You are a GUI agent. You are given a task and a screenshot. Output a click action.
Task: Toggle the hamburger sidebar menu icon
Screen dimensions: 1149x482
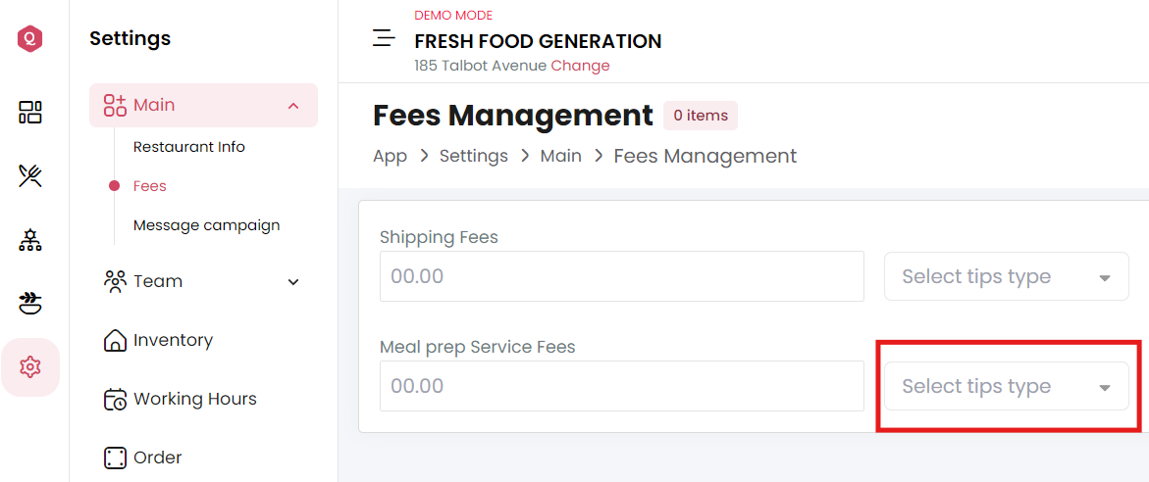[x=384, y=38]
